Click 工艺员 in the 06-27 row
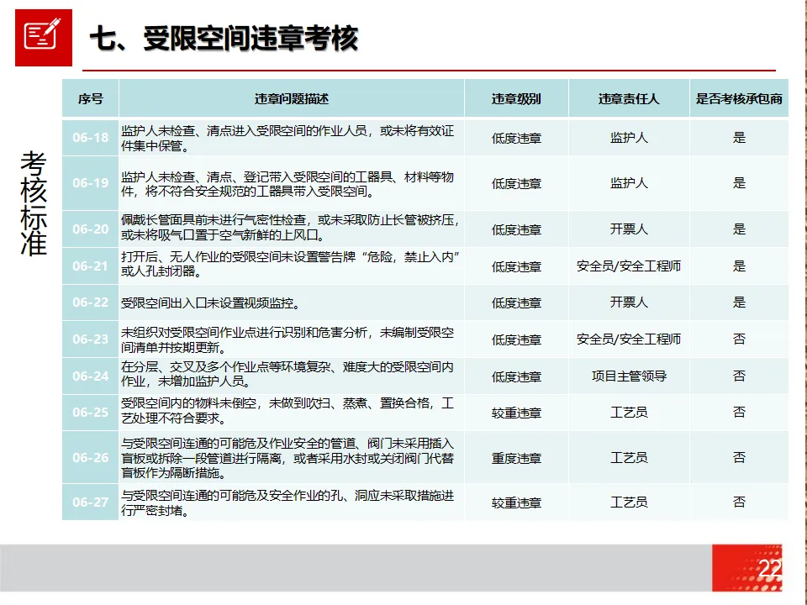The height and width of the screenshot is (605, 807). 629,502
